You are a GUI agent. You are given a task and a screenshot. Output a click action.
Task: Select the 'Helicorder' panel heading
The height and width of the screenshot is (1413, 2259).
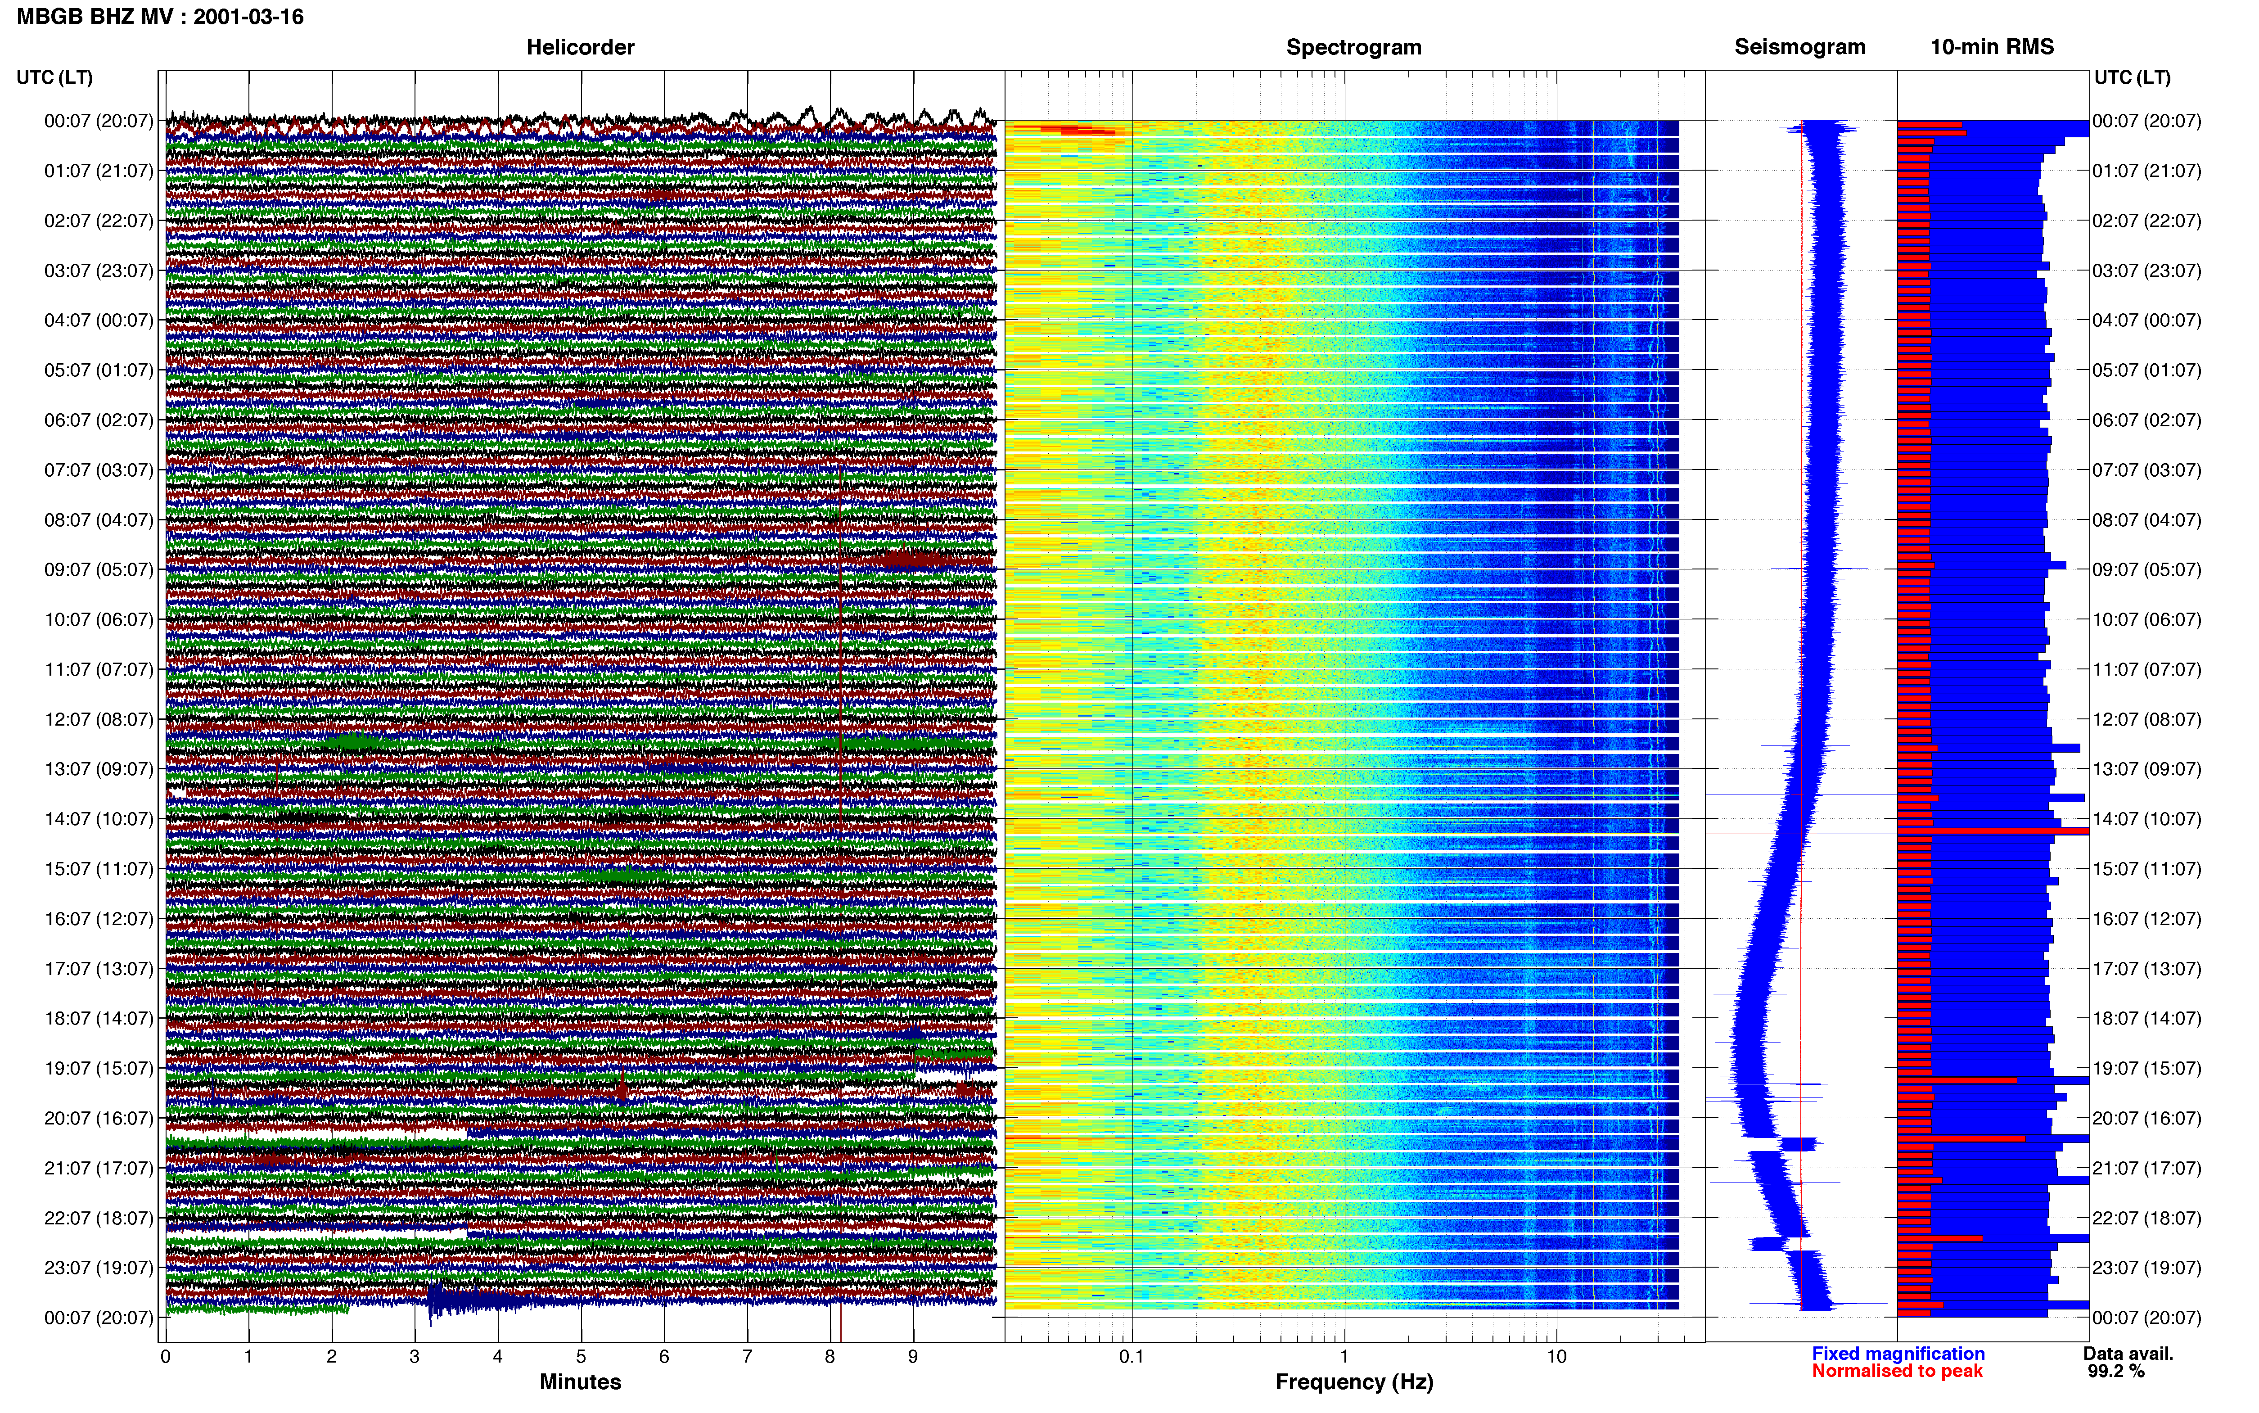click(580, 47)
